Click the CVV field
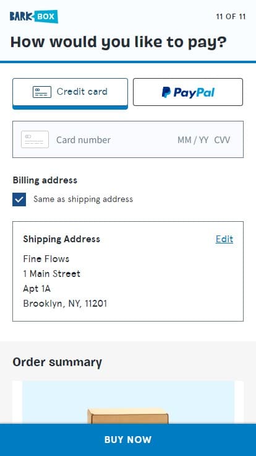Screen dimensions: 256x456 [x=222, y=140]
